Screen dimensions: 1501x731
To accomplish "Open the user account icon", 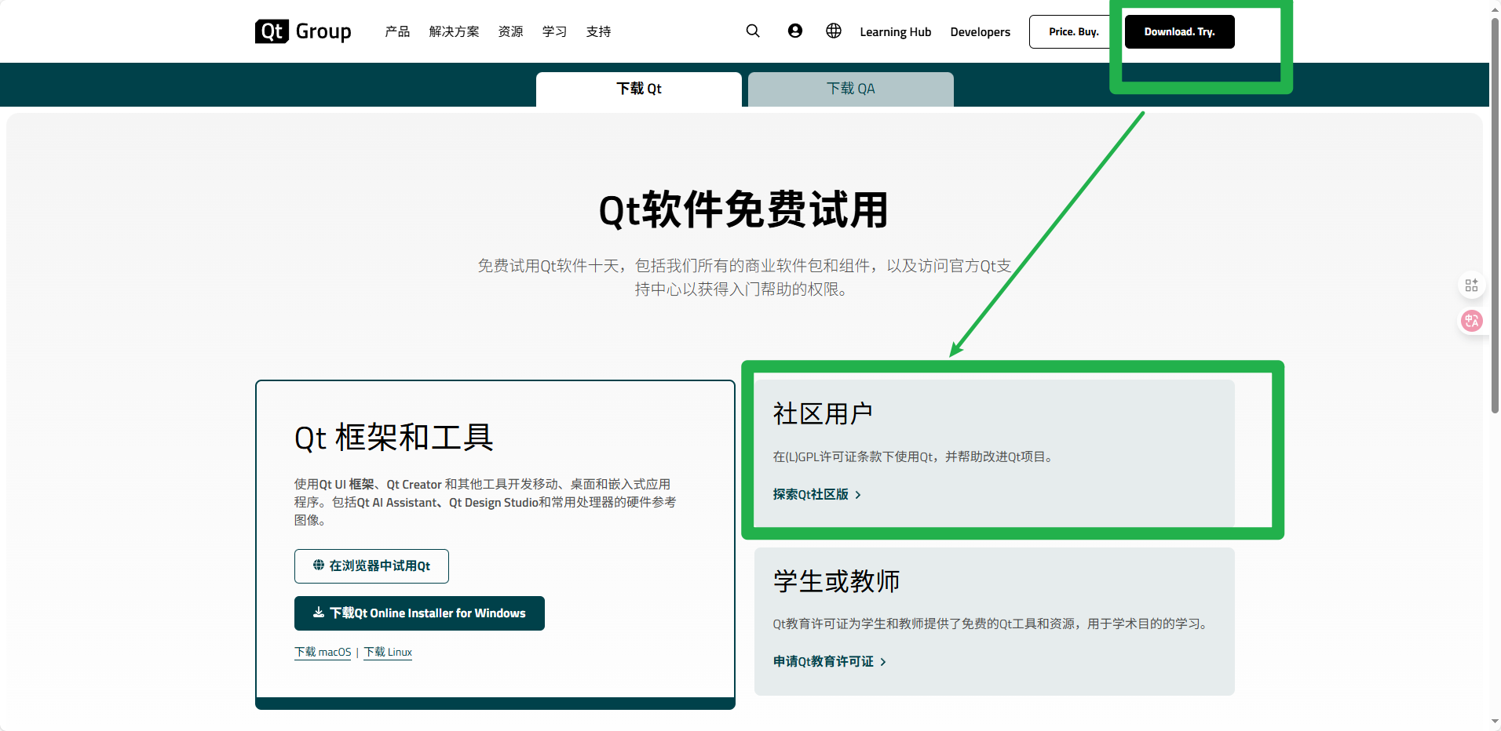I will tap(795, 31).
